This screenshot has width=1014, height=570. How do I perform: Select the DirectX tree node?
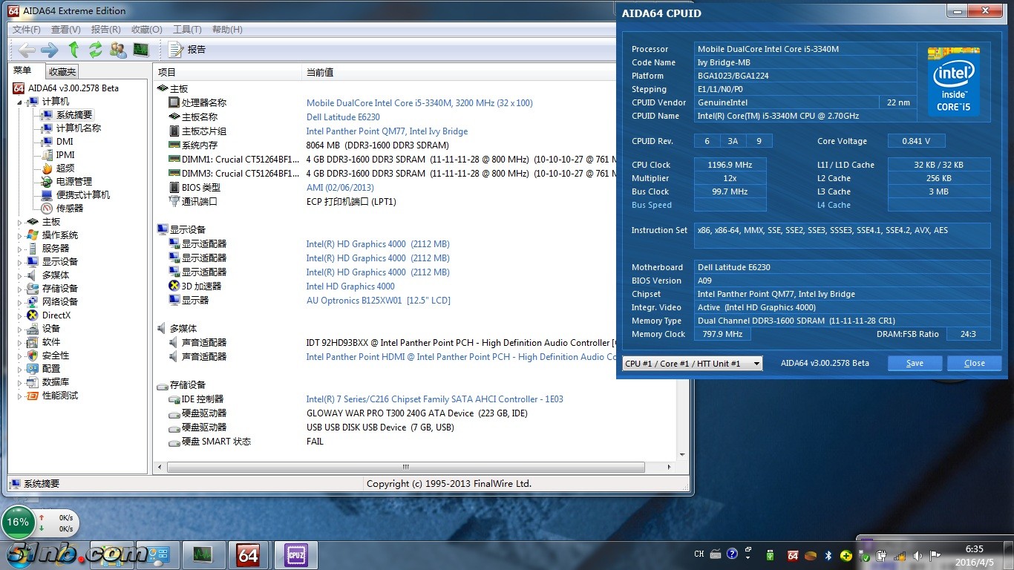(56, 315)
